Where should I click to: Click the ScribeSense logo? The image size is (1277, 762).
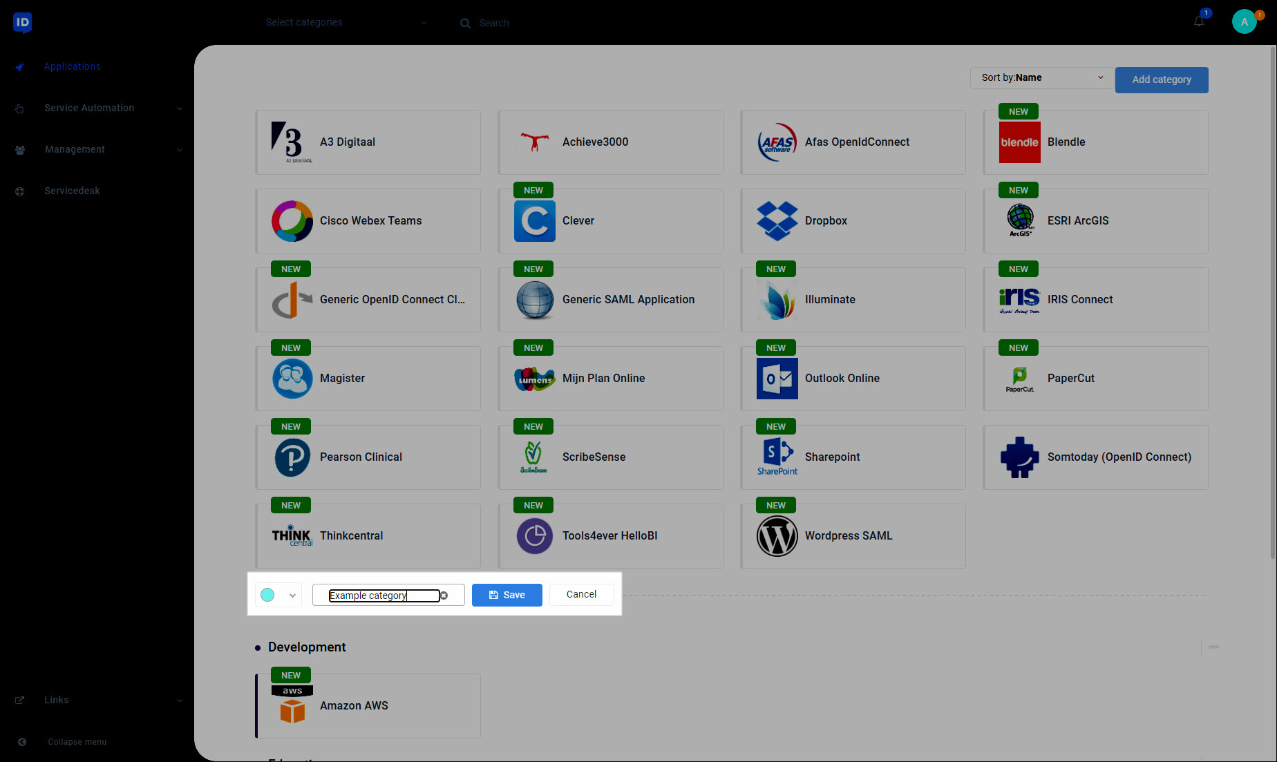point(535,457)
